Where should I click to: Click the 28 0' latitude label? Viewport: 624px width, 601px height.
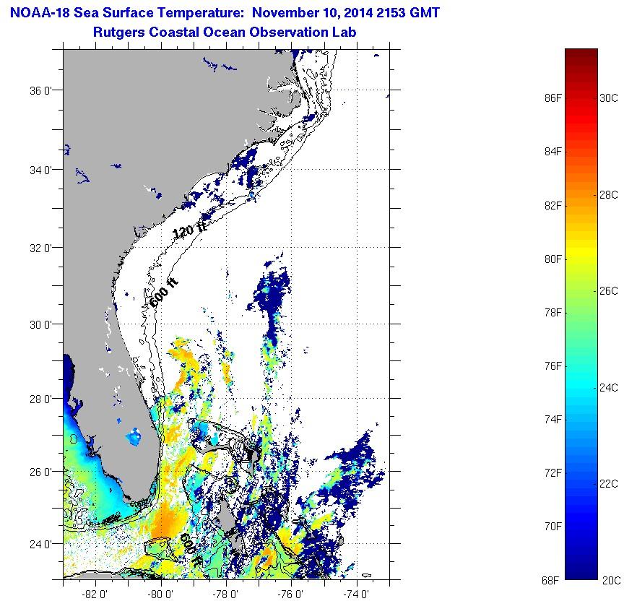[x=41, y=399]
